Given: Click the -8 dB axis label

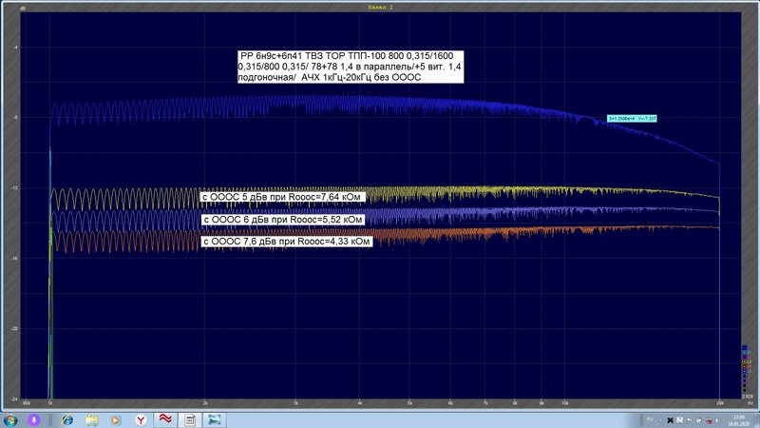Looking at the screenshot, I should (15, 118).
